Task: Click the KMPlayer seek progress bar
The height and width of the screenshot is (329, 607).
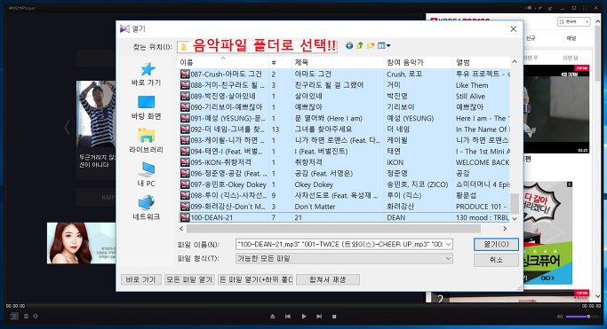Action: coord(303,306)
